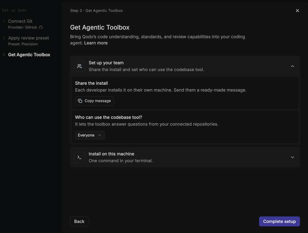Open the Everyone access dropdown
The height and width of the screenshot is (233, 308).
click(x=90, y=135)
